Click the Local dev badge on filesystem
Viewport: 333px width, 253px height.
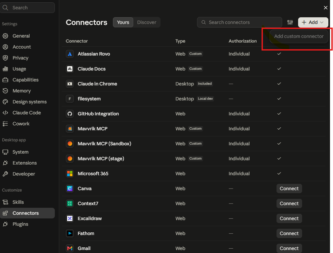tap(205, 98)
